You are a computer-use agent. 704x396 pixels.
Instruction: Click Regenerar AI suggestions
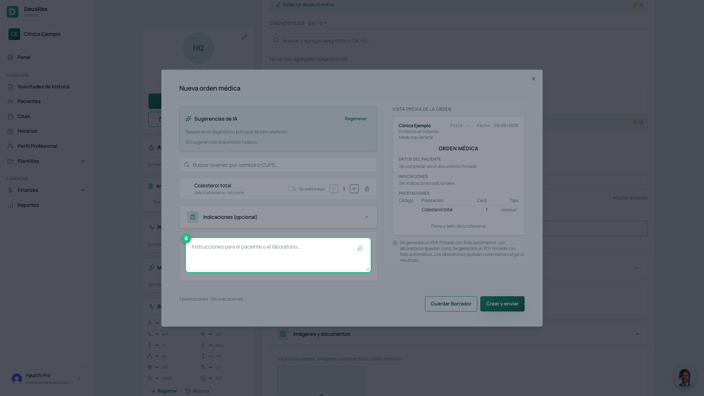[356, 119]
